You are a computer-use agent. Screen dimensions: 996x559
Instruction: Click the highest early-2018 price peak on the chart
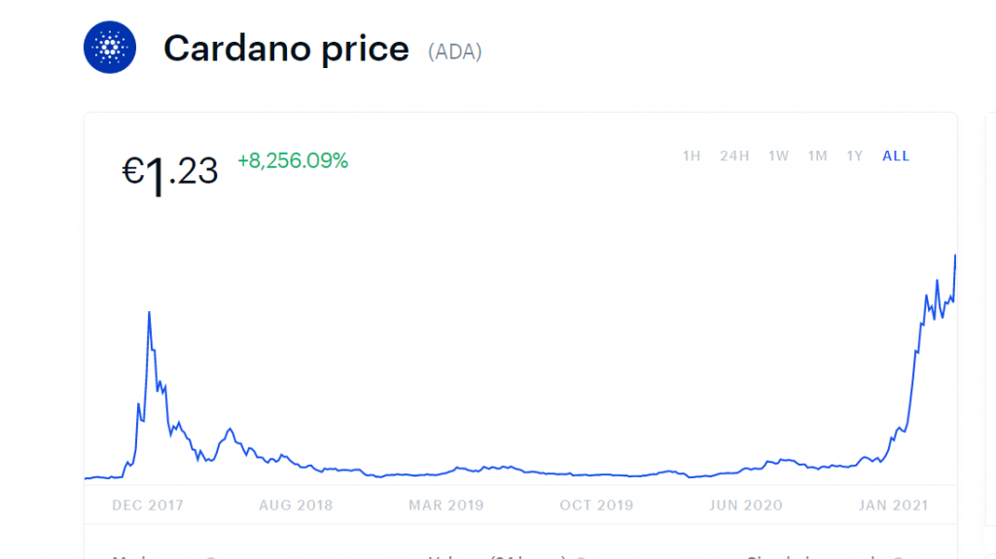click(149, 312)
